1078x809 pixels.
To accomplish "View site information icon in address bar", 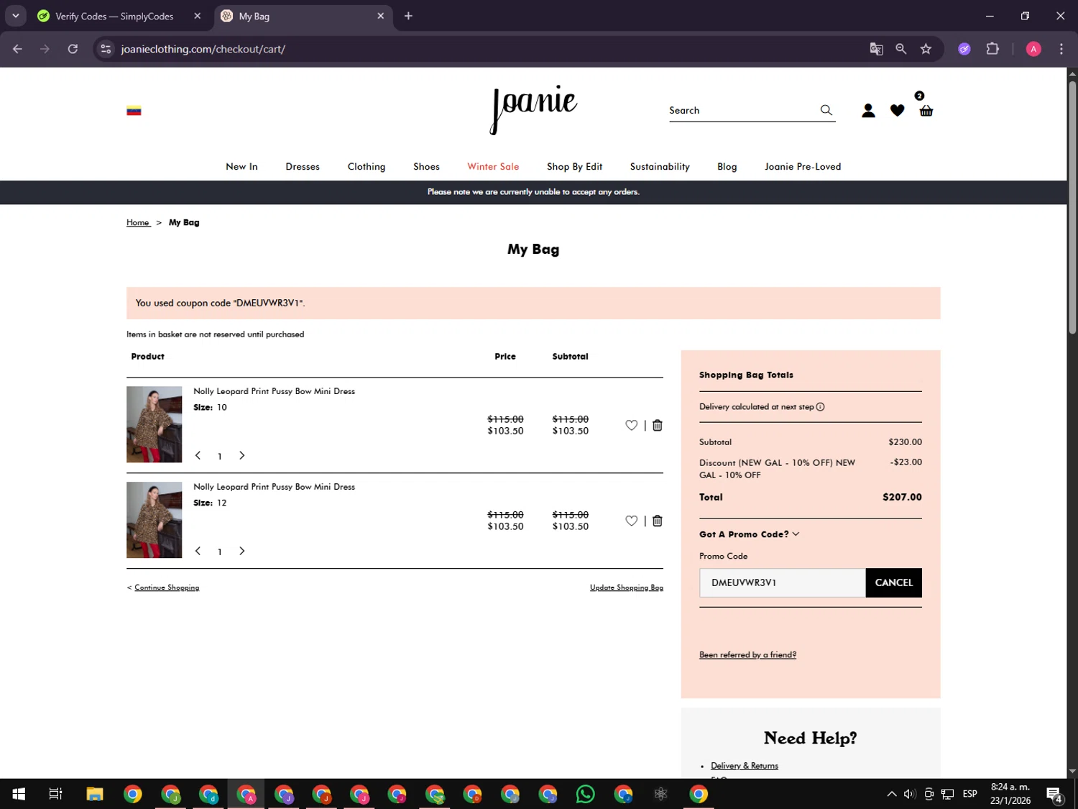I will pyautogui.click(x=106, y=49).
